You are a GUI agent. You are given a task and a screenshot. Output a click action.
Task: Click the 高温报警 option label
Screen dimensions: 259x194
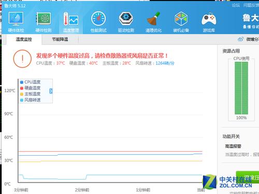(x=233, y=146)
